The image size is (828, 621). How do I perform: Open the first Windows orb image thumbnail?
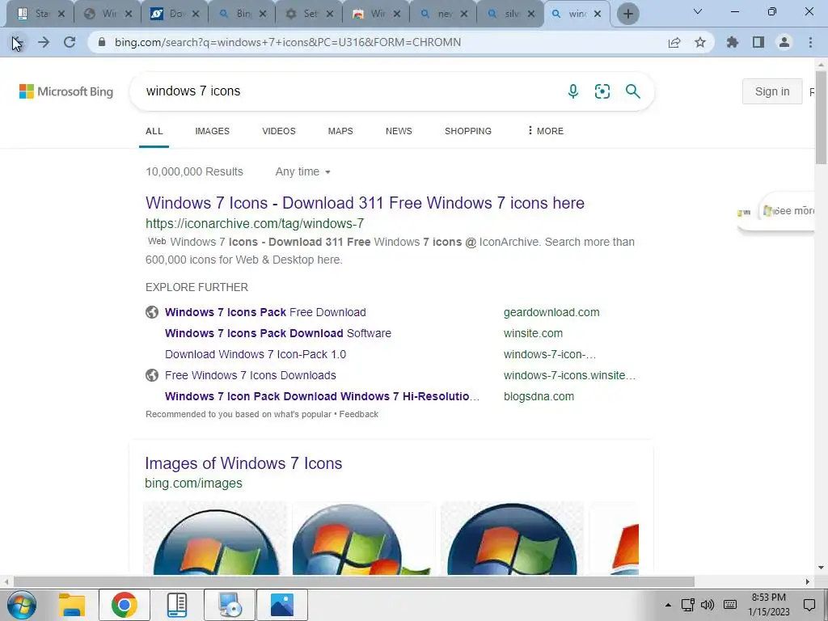[x=215, y=538]
